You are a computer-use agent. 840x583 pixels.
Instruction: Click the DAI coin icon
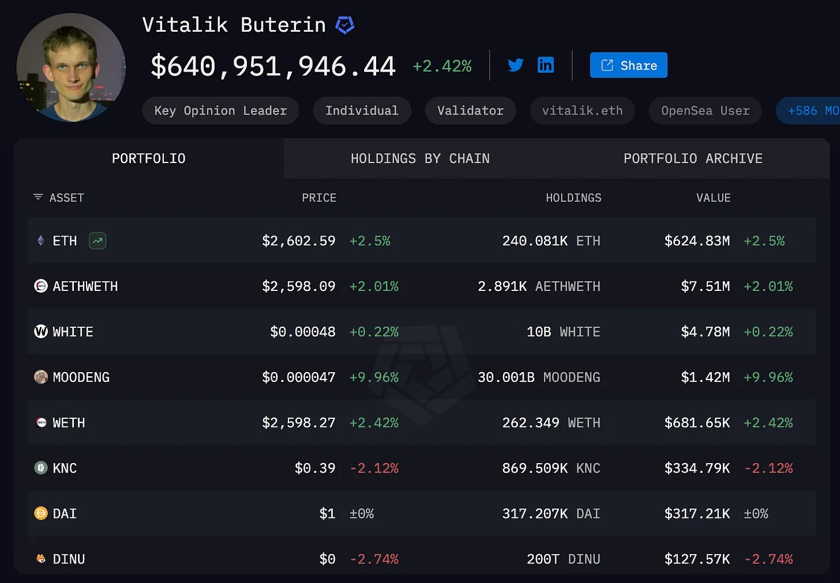(41, 513)
